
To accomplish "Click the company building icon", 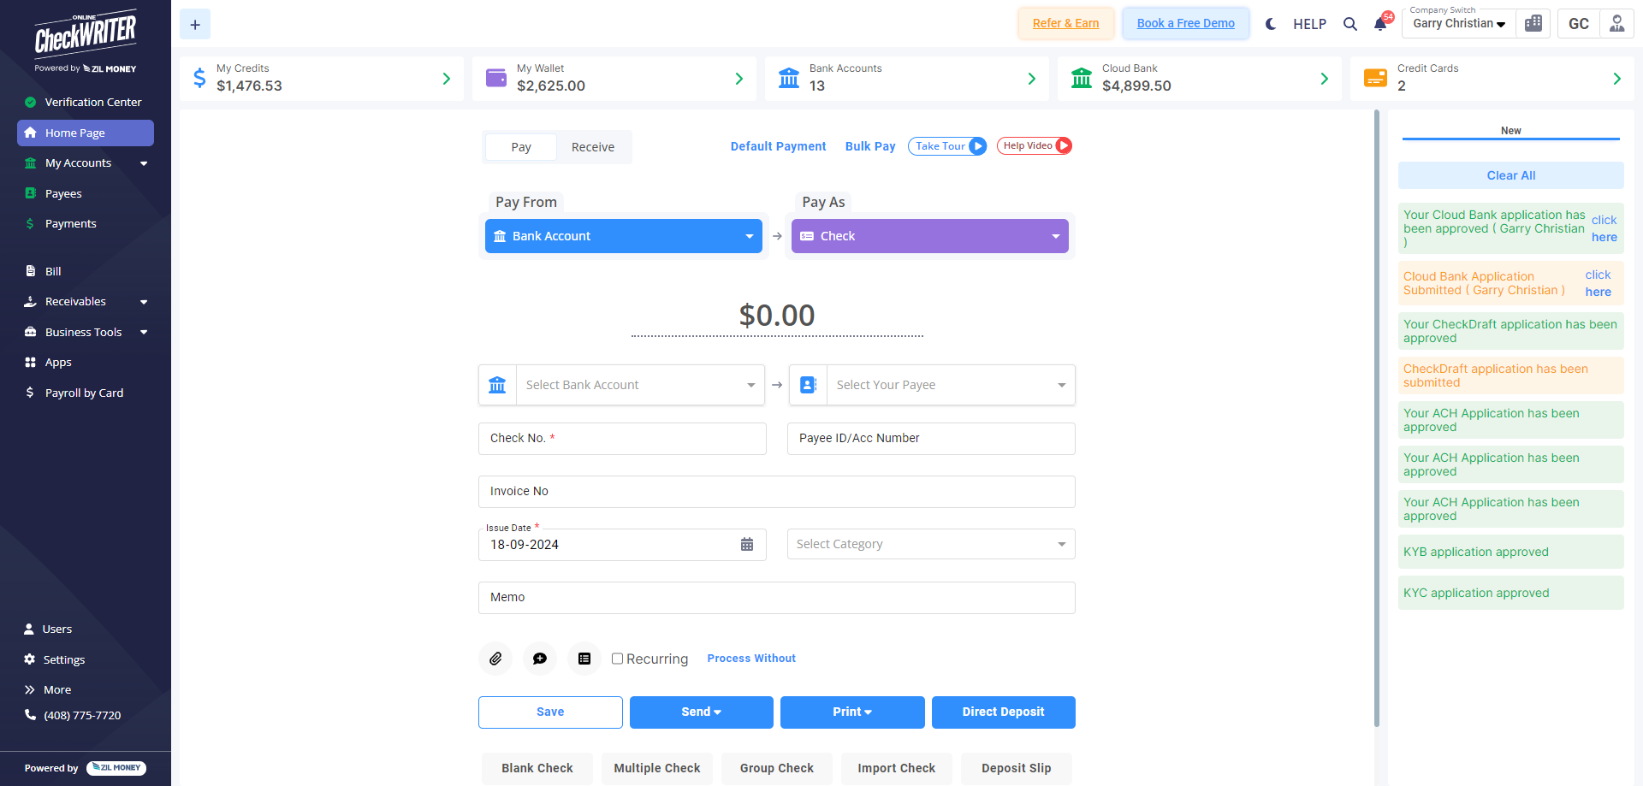I will pyautogui.click(x=1533, y=24).
